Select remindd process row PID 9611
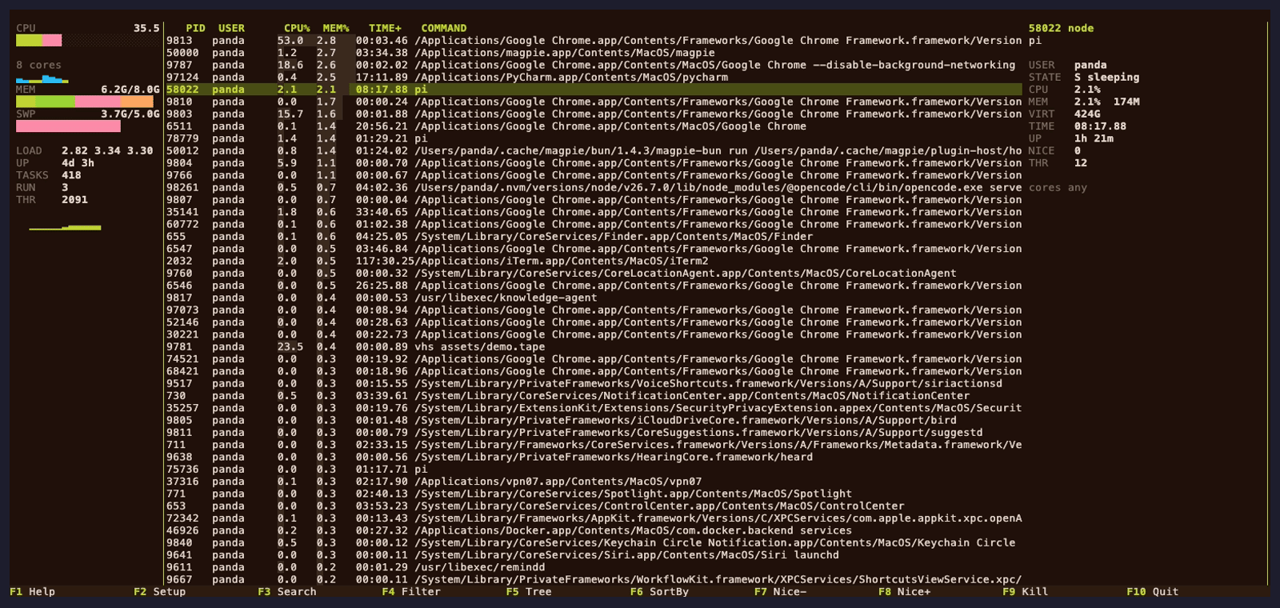The image size is (1280, 608). click(594, 567)
